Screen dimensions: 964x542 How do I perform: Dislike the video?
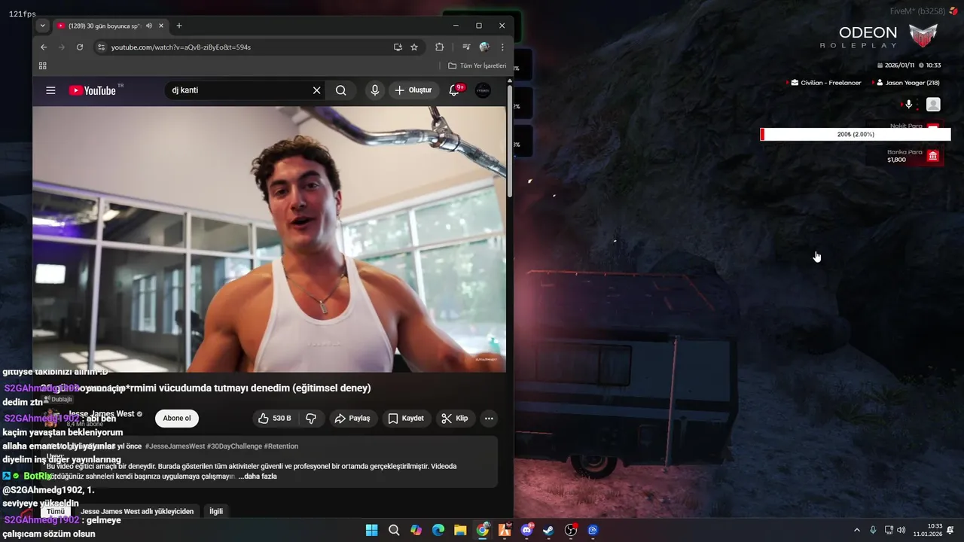click(311, 419)
